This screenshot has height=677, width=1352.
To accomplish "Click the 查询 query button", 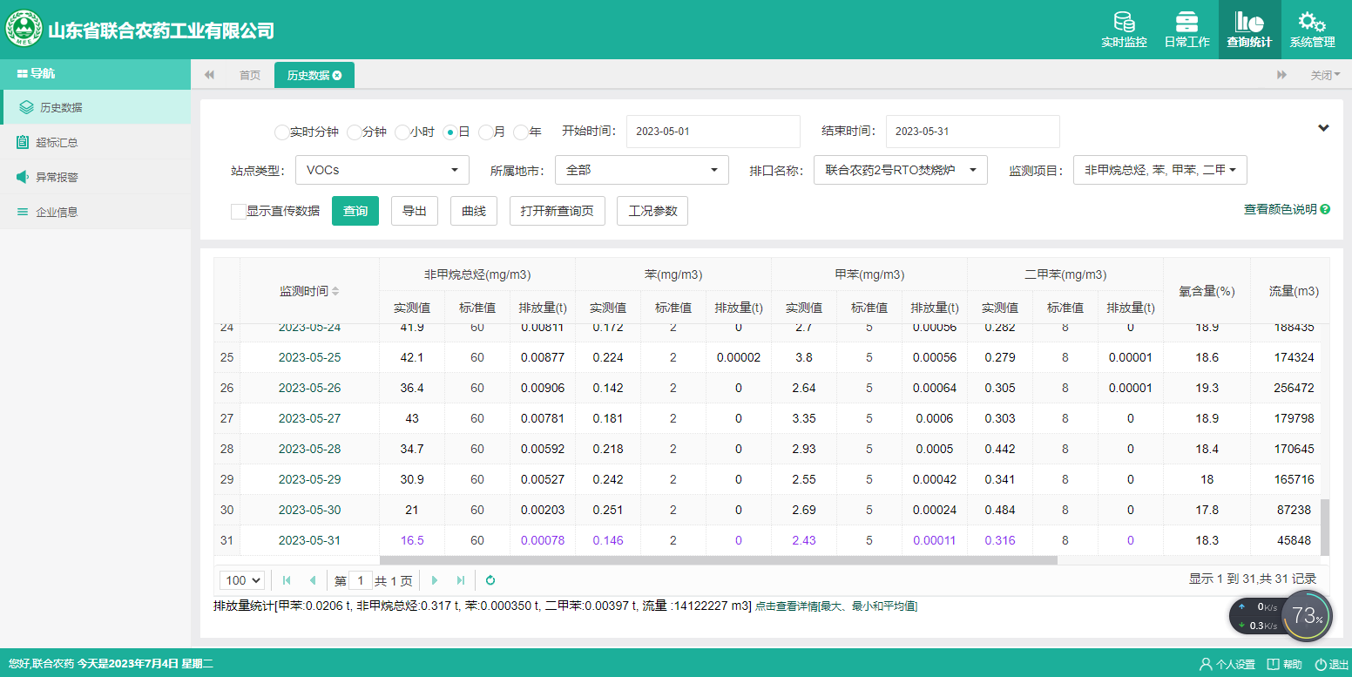I will tap(355, 211).
